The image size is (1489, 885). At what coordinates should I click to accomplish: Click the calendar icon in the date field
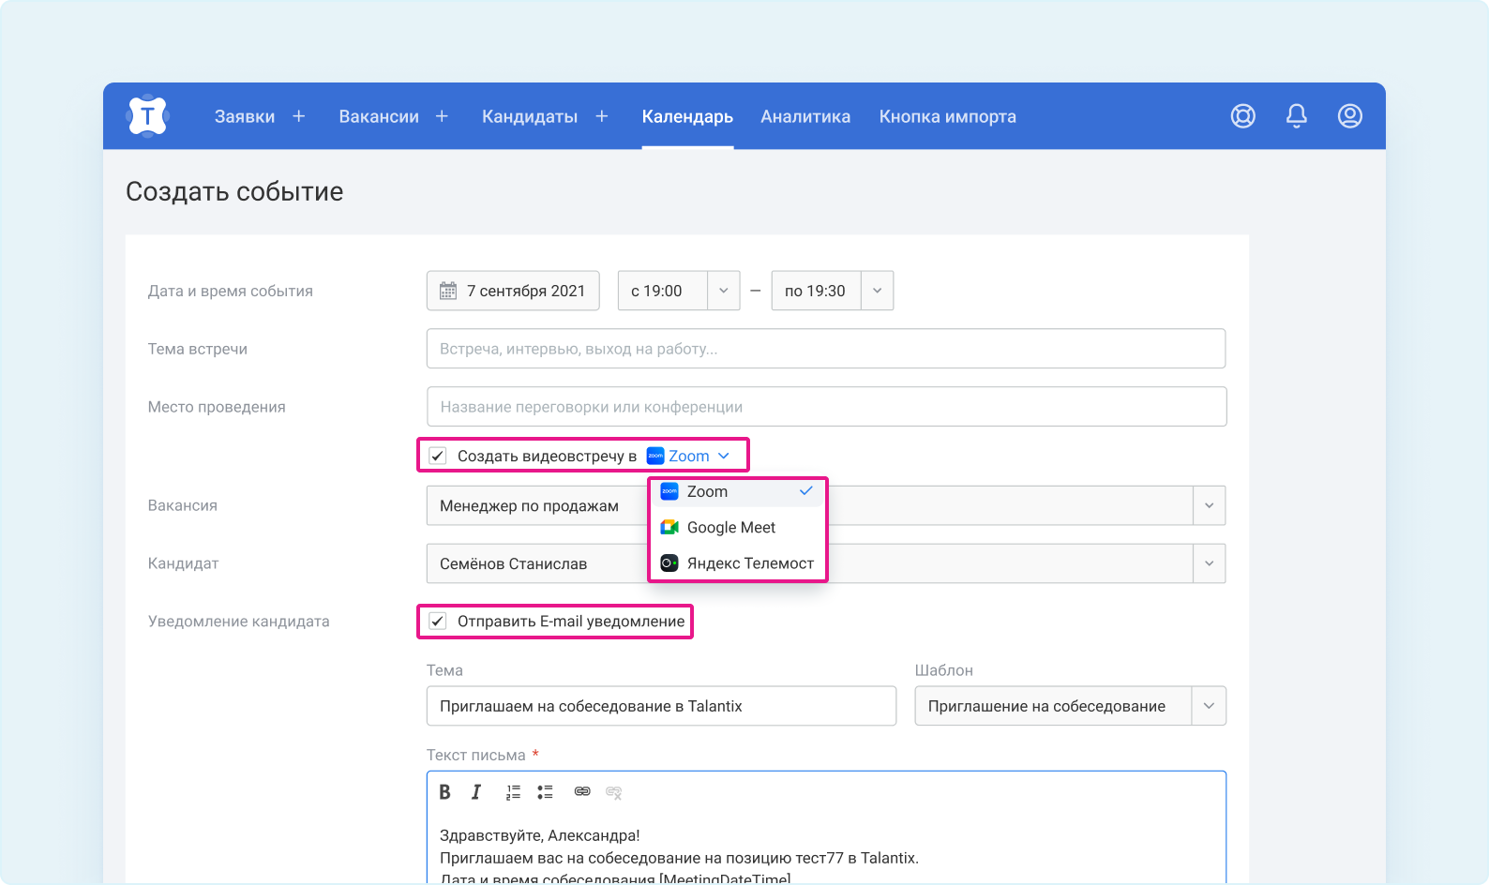click(448, 291)
